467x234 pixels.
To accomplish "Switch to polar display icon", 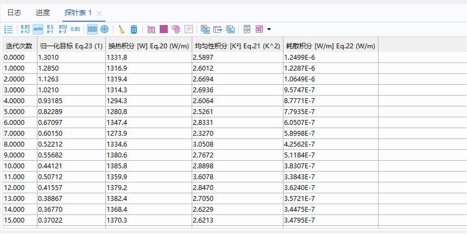I will (x=105, y=29).
